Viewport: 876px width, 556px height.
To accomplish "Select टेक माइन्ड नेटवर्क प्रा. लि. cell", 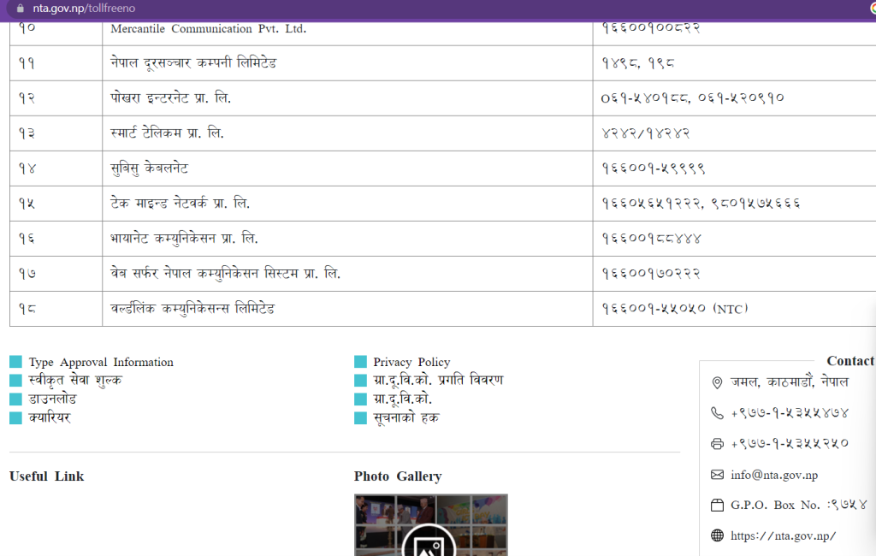I will click(347, 204).
